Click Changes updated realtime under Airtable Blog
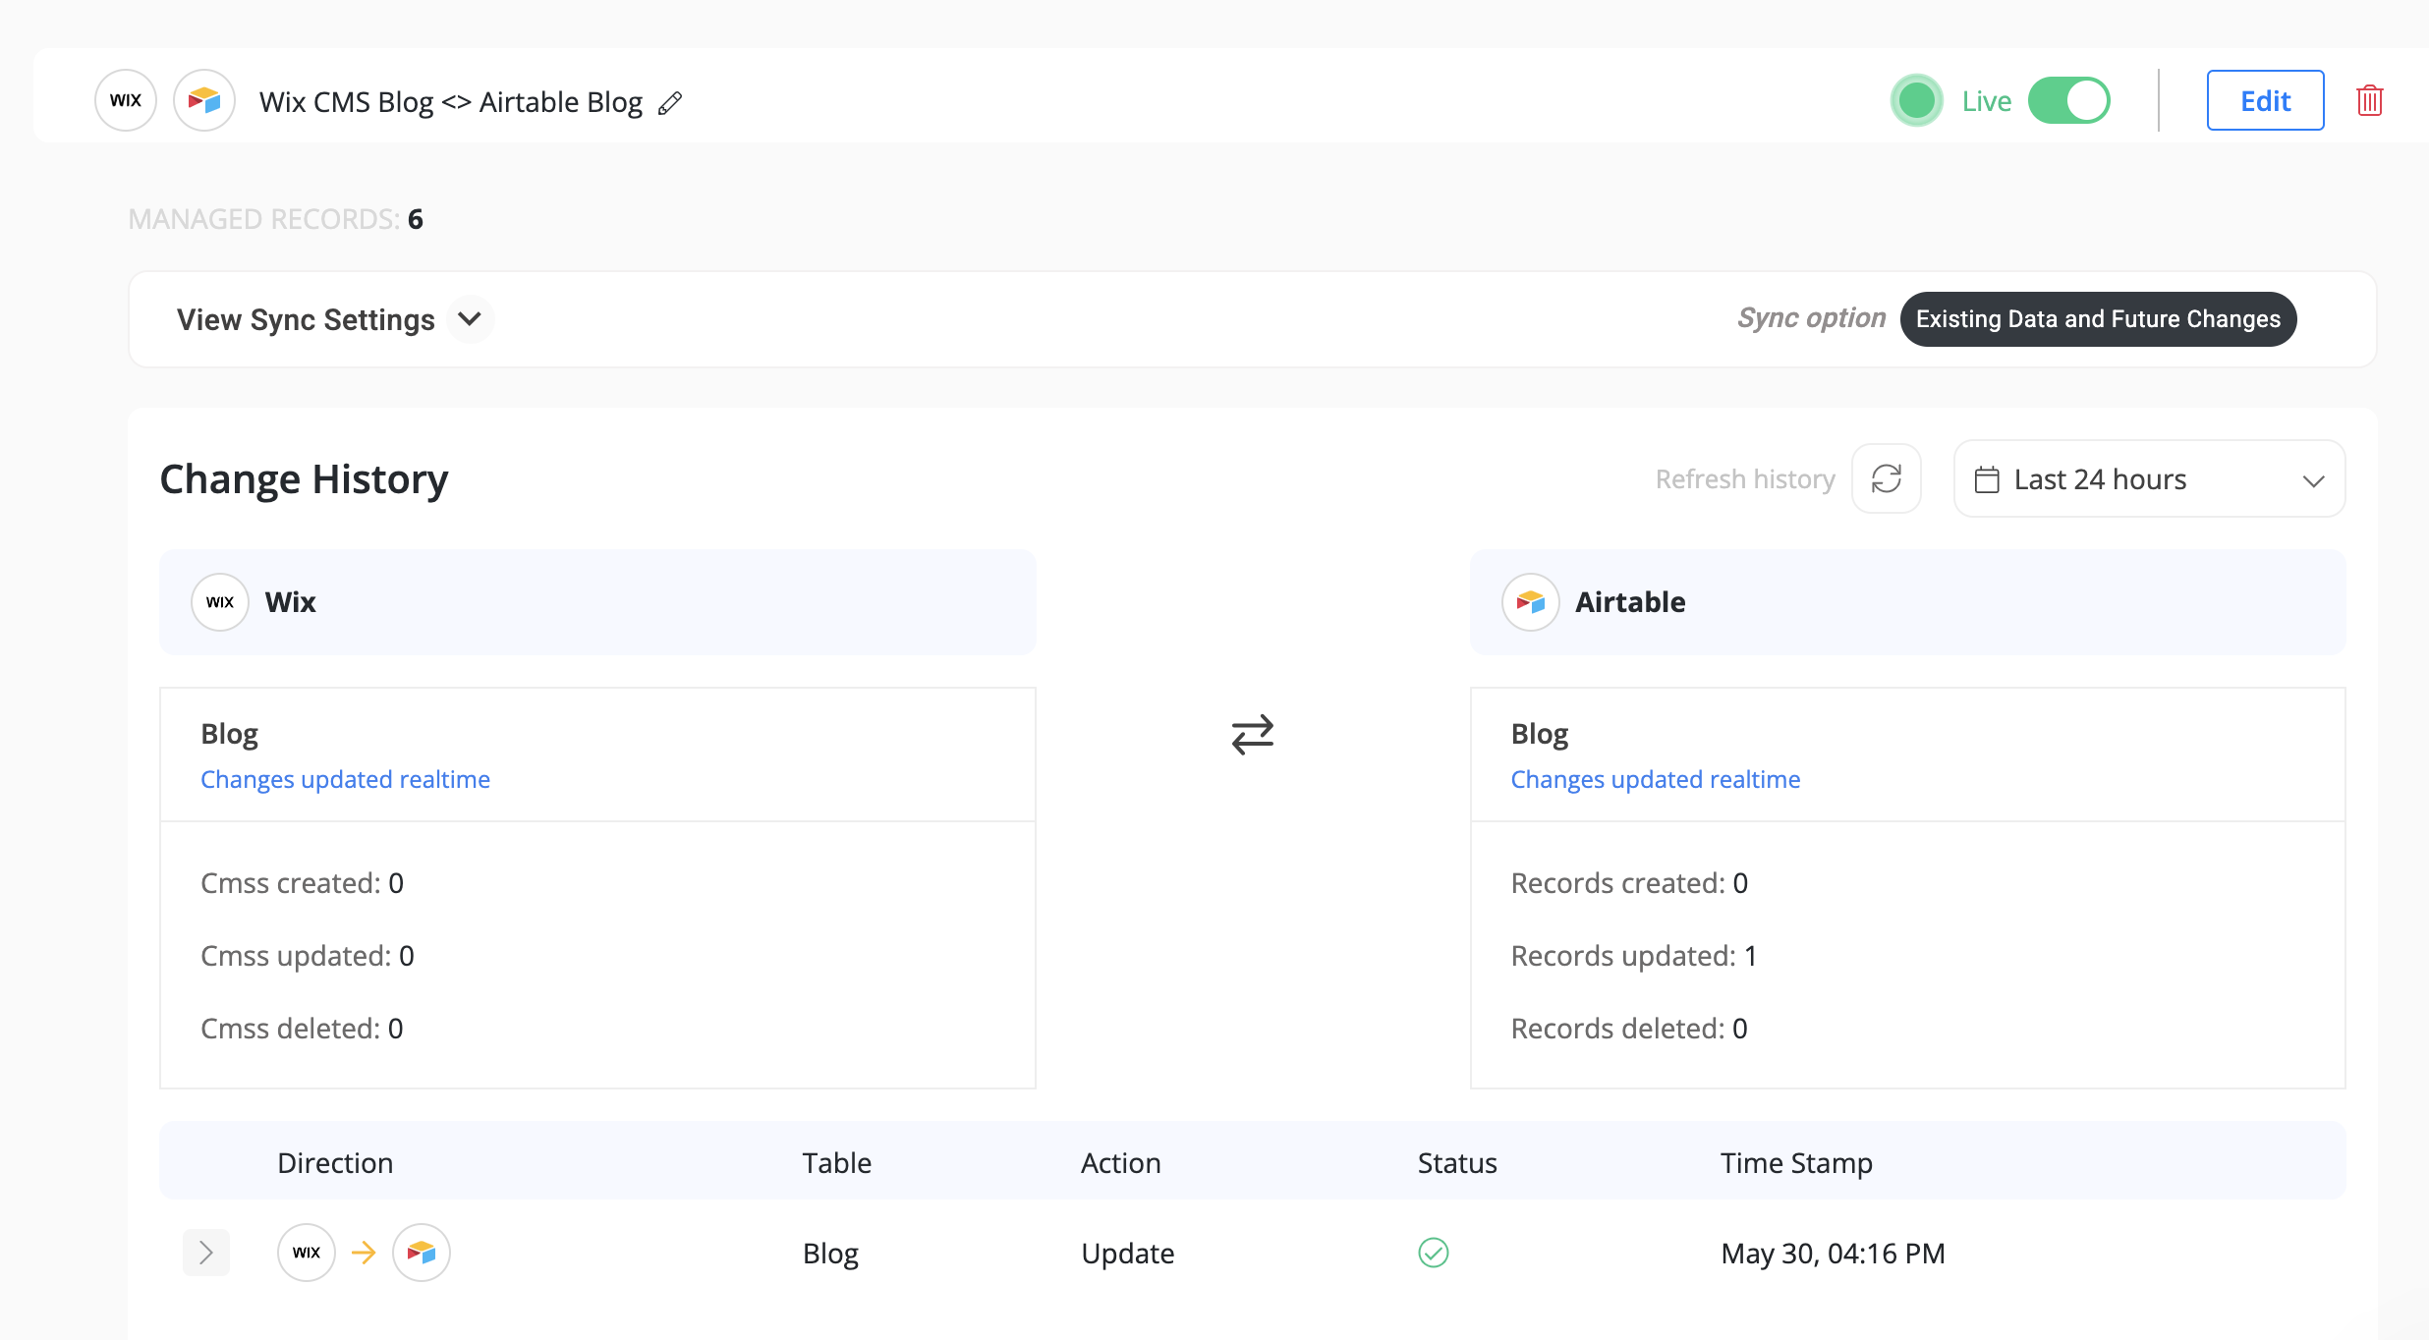The height and width of the screenshot is (1340, 2429). [x=1656, y=779]
